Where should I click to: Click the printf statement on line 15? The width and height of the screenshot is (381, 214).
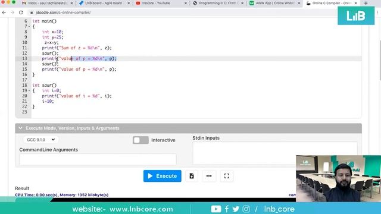click(79, 69)
